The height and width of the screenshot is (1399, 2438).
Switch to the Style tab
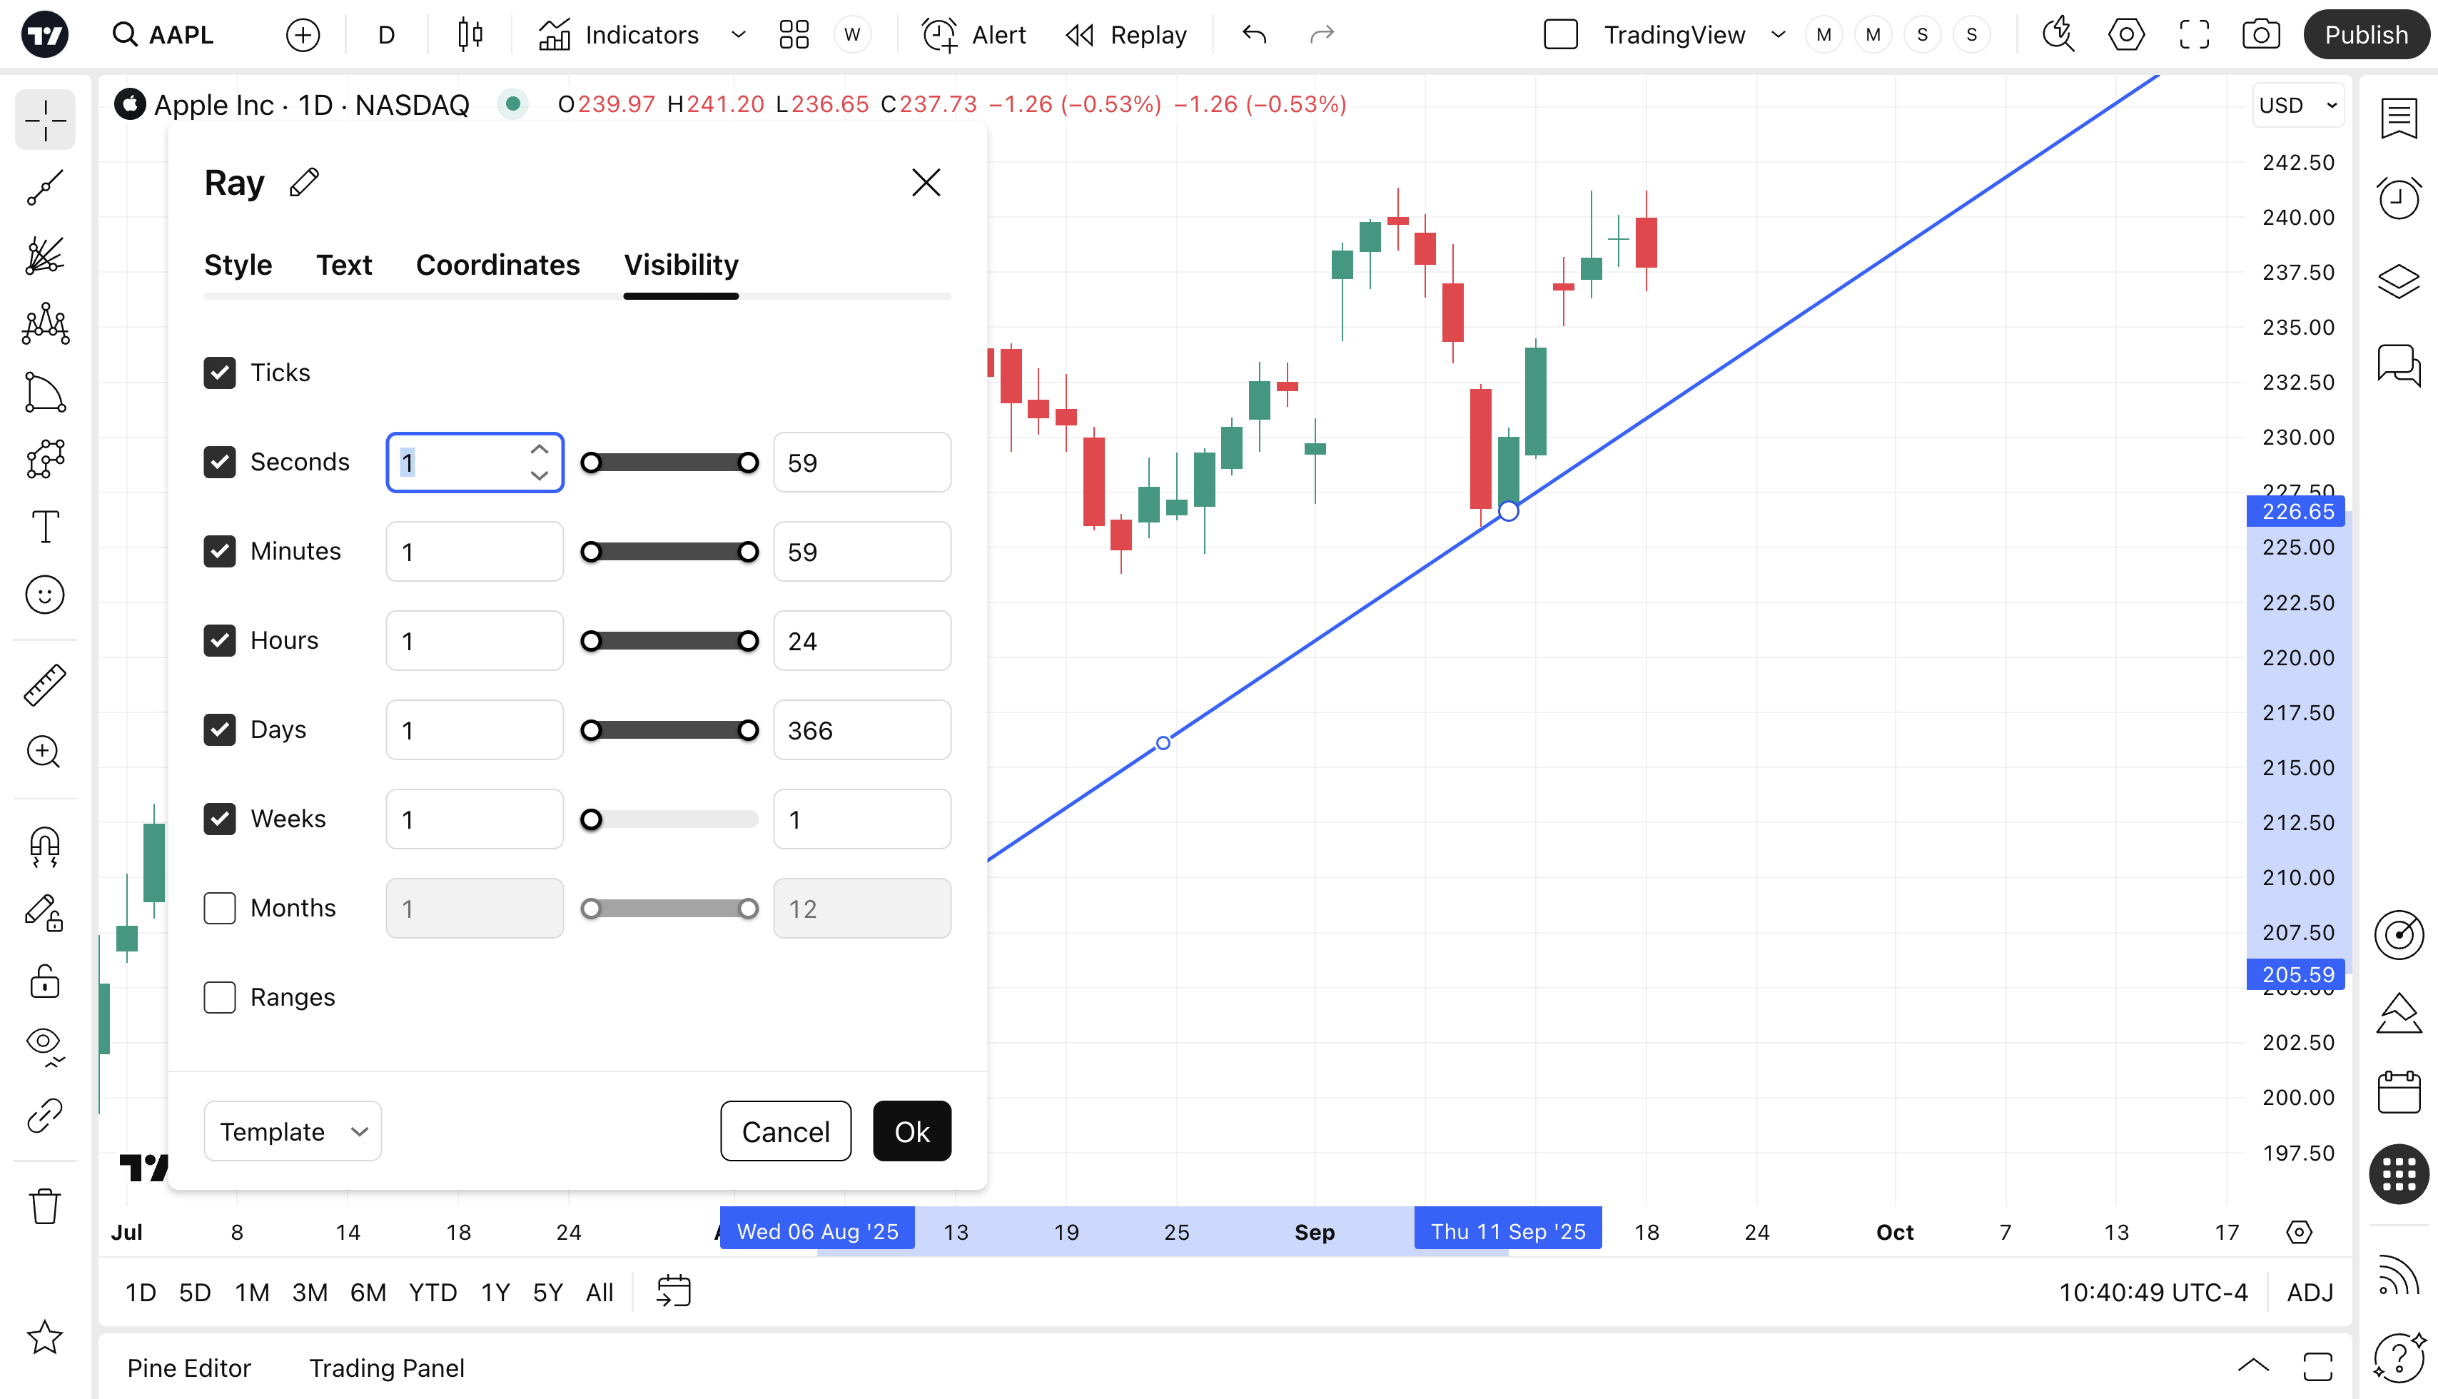pyautogui.click(x=237, y=266)
